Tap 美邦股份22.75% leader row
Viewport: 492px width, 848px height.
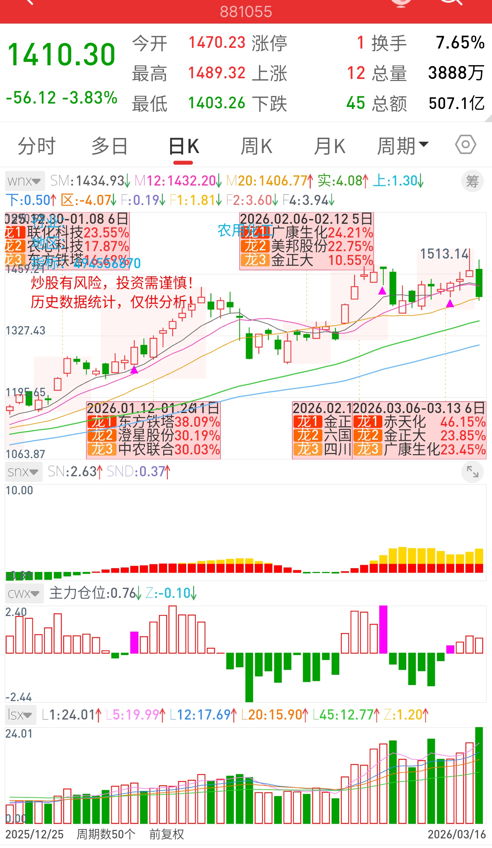(x=306, y=246)
